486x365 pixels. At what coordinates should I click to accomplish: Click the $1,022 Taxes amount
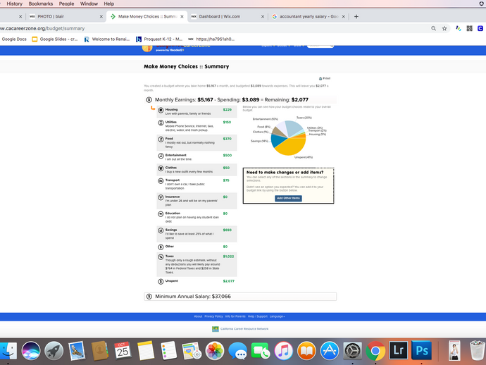pyautogui.click(x=228, y=256)
